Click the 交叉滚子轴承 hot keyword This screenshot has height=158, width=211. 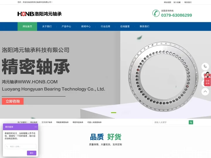coord(47,122)
